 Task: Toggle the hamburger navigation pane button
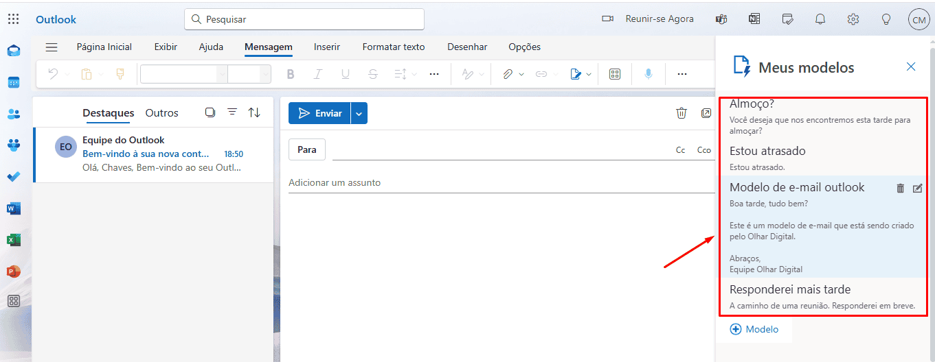tap(52, 47)
